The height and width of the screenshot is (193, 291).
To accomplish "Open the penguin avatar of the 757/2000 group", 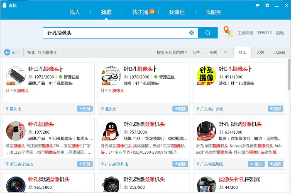I will pos(111,131).
